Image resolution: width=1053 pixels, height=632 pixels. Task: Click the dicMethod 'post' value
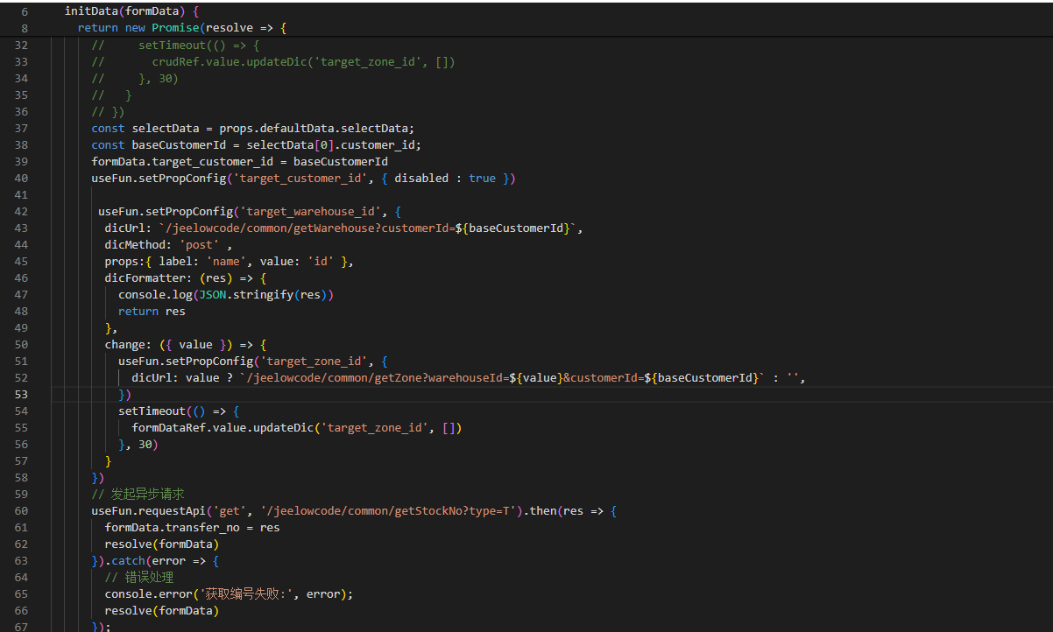200,245
